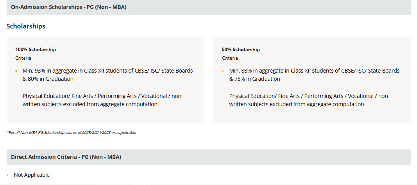The image size is (417, 185).
Task: Click Criteria label under 100% Scholarship
Action: [23, 58]
